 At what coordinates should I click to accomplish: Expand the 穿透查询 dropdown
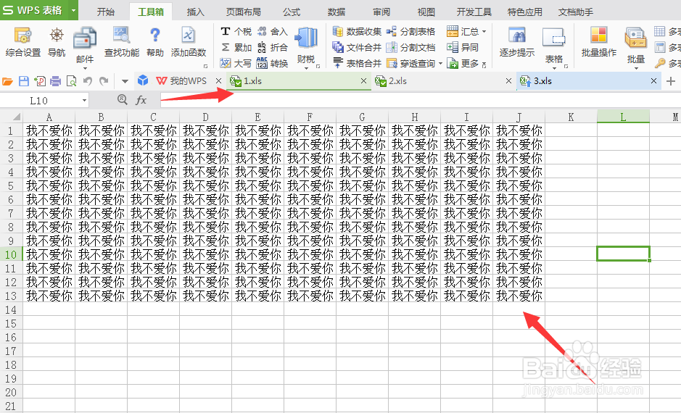(x=440, y=63)
